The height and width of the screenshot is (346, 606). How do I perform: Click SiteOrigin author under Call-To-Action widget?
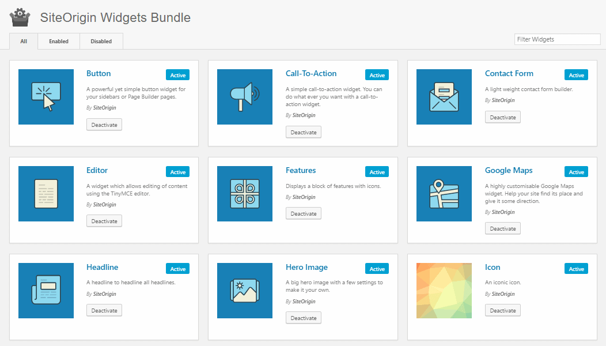[x=304, y=115]
